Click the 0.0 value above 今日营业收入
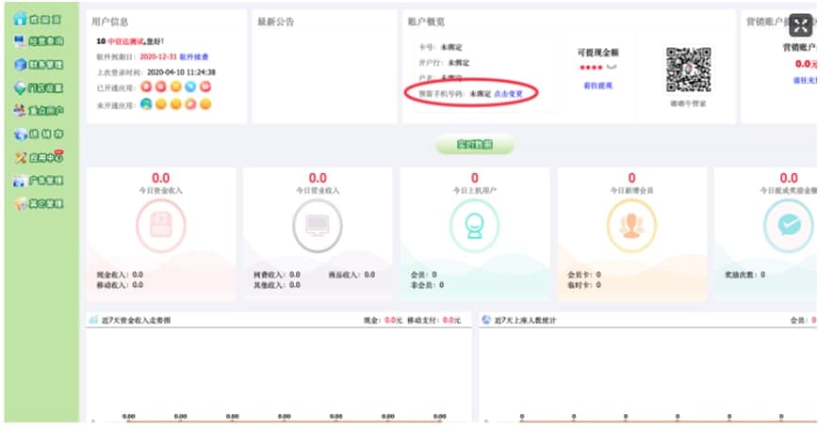Image resolution: width=819 pixels, height=429 pixels. (318, 178)
